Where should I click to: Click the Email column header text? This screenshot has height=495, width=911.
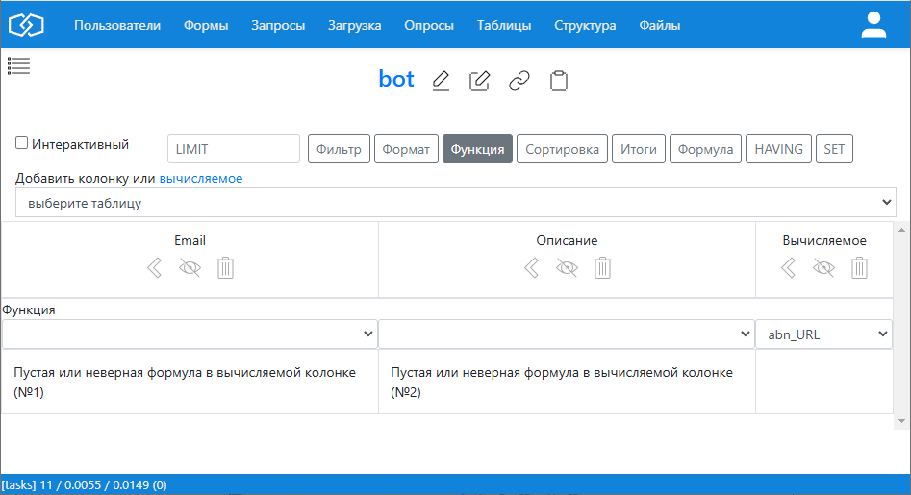tap(190, 240)
